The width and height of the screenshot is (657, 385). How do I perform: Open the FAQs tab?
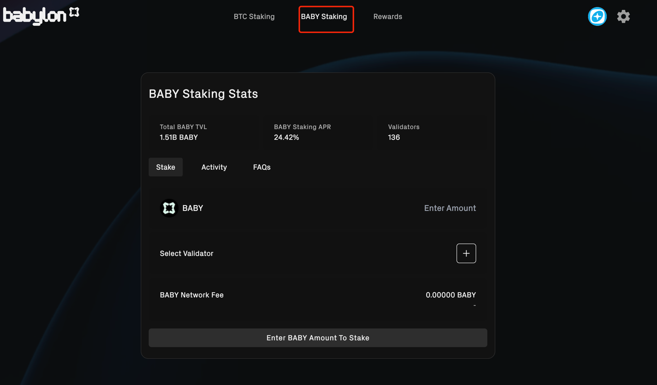pyautogui.click(x=262, y=167)
